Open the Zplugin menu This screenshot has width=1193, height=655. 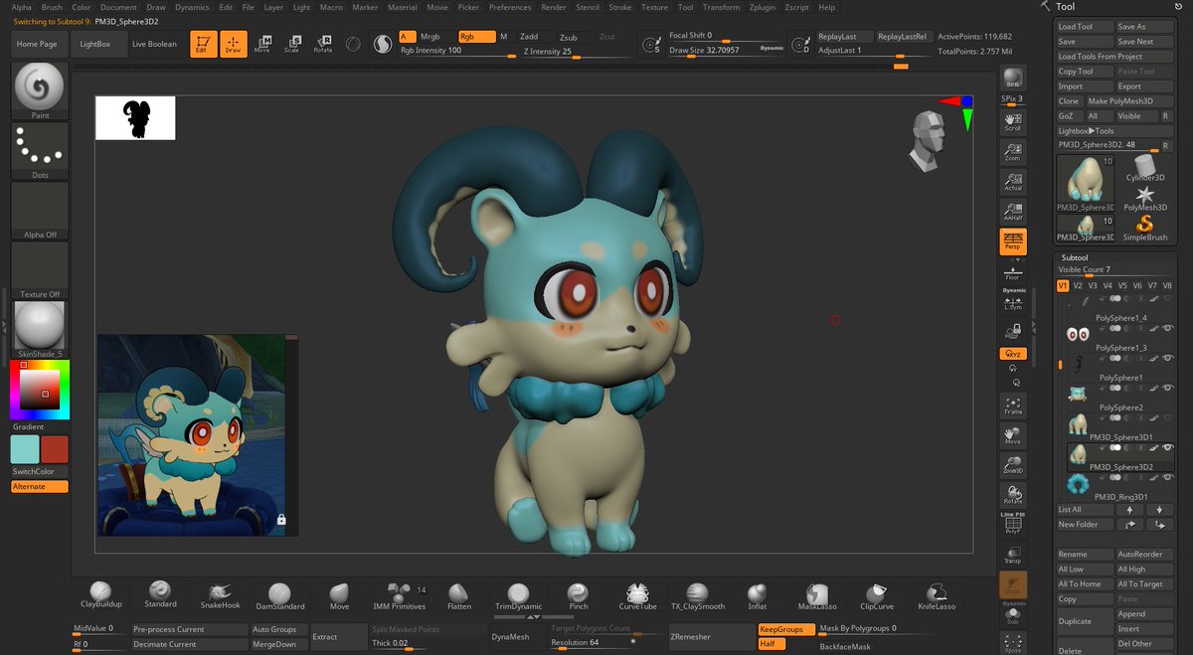coord(763,7)
